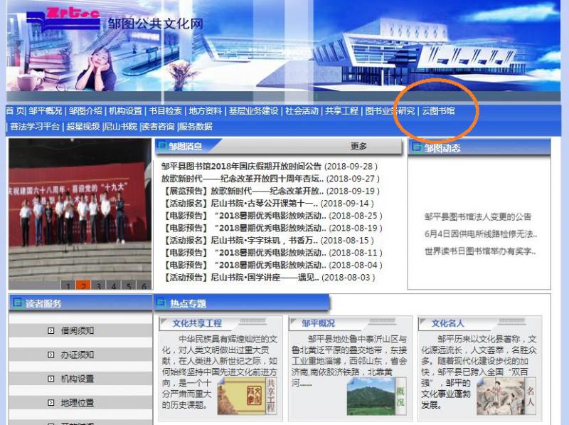Open 尼山书院 from the navigation bar
The image size is (569, 425).
point(121,127)
